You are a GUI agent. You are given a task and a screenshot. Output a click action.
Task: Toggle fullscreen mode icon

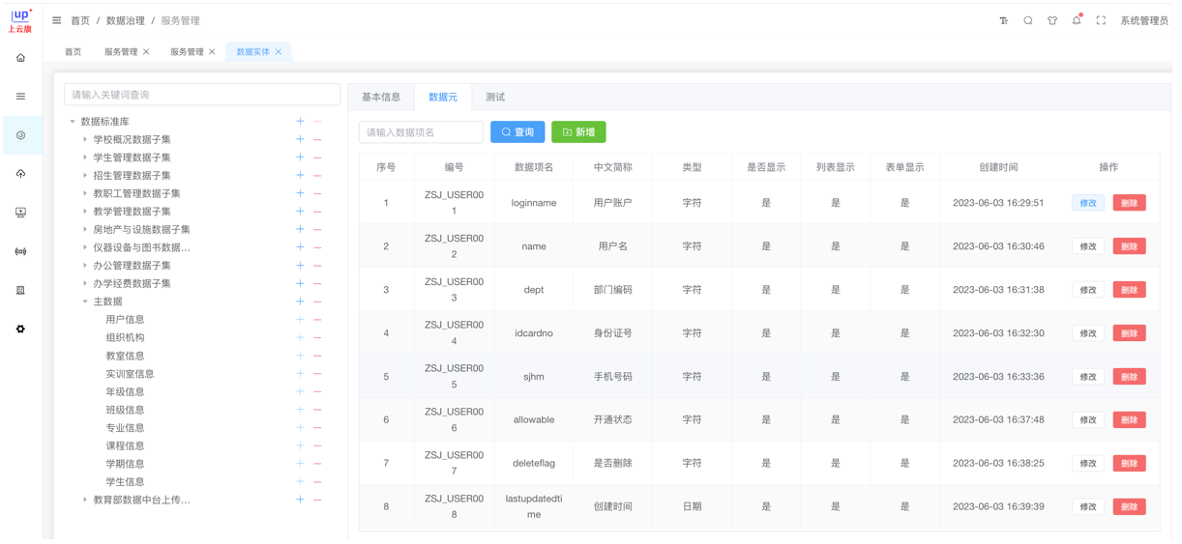1101,20
